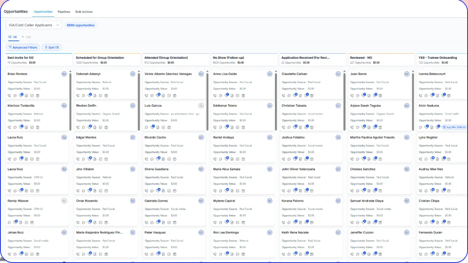Open appointment calendar icon on Brian Romero card

coord(37,95)
